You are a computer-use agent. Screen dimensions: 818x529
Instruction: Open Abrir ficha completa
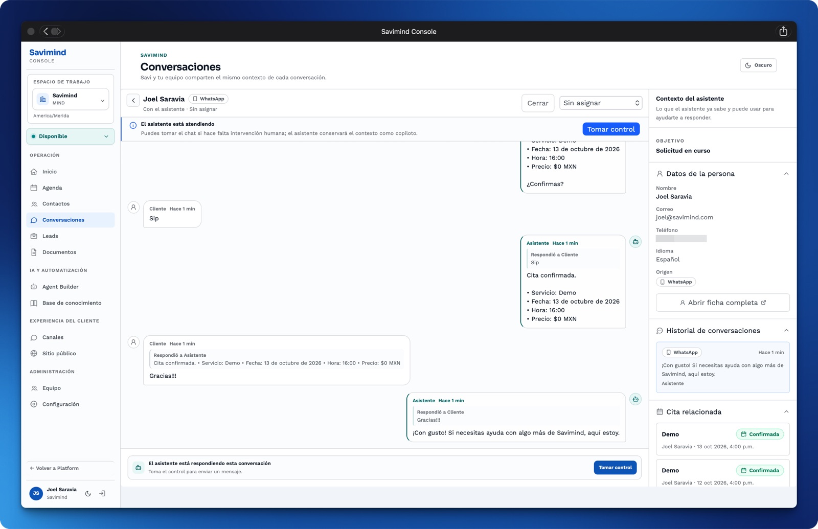[x=722, y=303]
